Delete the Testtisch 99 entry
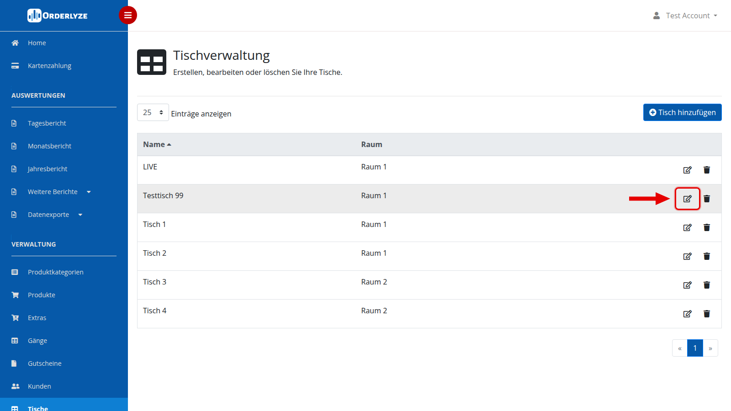 (707, 199)
